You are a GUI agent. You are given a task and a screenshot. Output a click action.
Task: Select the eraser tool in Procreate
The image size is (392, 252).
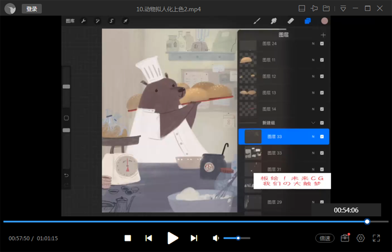290,21
